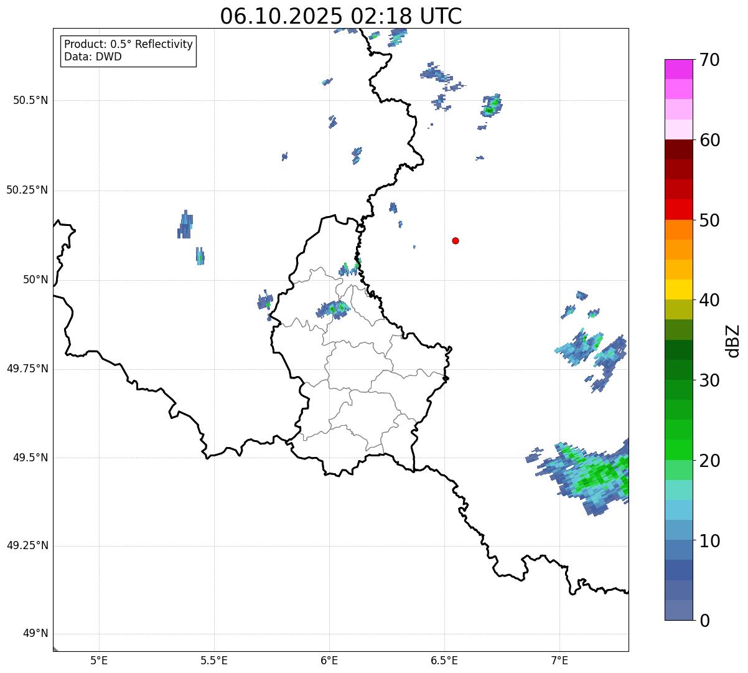Click the "5.5°E" longitude label

[x=214, y=661]
